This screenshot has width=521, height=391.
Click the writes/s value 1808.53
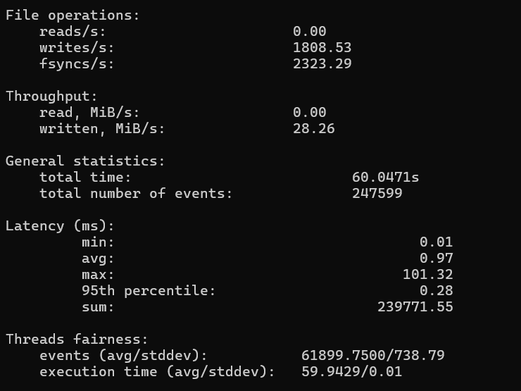322,47
